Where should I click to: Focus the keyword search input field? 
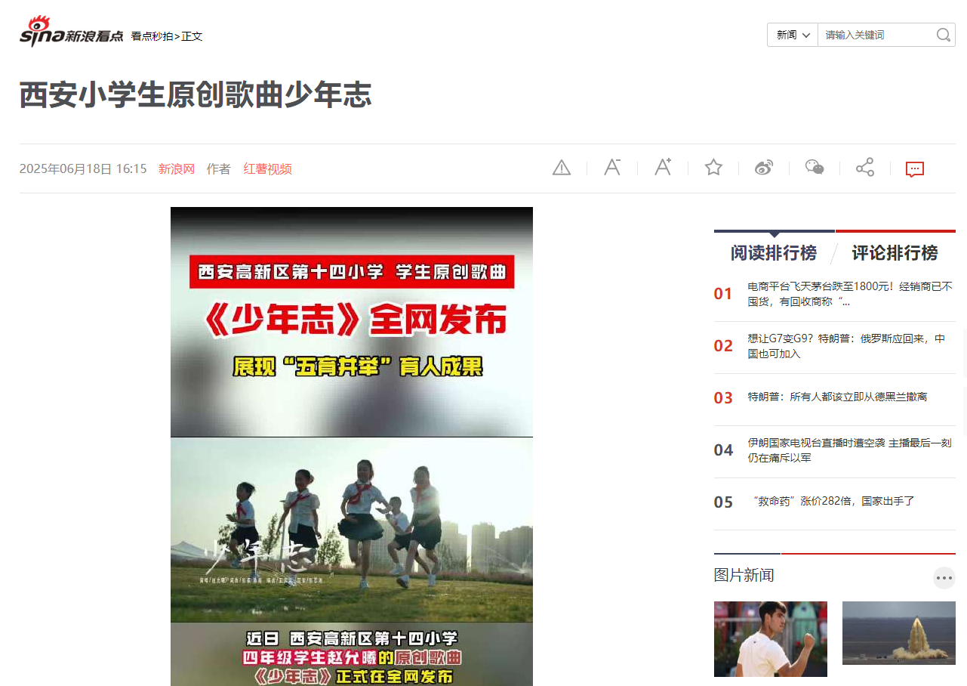(876, 35)
